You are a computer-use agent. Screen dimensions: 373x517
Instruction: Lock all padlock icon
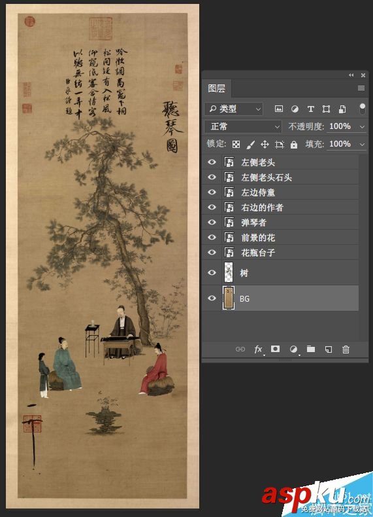pos(294,145)
